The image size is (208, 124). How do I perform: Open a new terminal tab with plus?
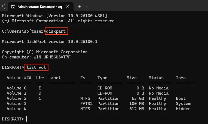pyautogui.click(x=79, y=6)
